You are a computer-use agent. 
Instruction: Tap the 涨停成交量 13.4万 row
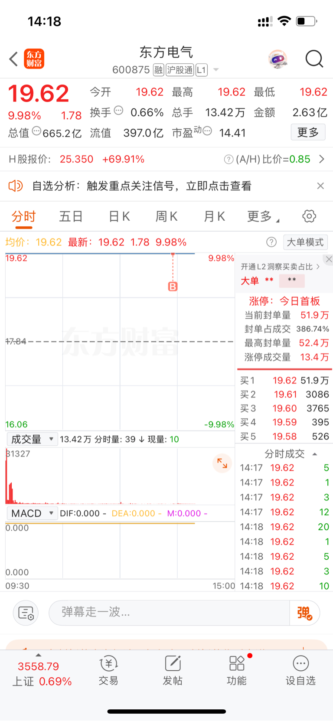click(287, 357)
